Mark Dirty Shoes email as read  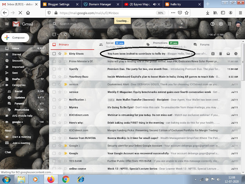[228, 54]
